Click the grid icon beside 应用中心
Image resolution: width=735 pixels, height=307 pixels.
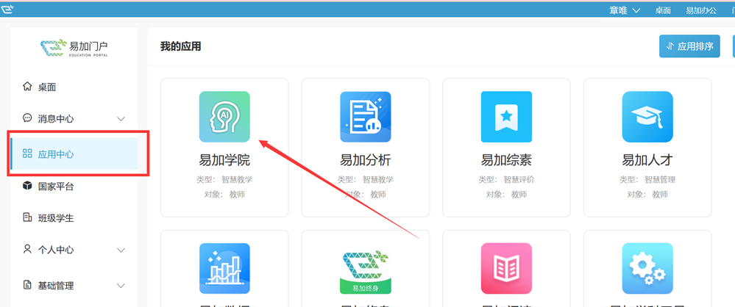[27, 153]
